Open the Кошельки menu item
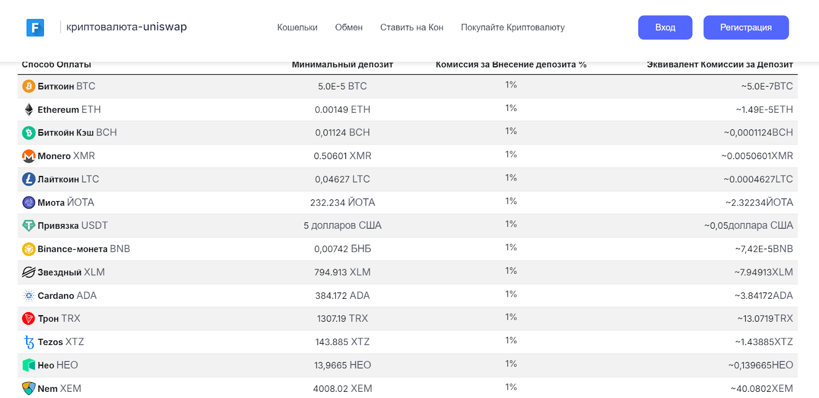Screen dimensions: 819x398 (x=297, y=28)
